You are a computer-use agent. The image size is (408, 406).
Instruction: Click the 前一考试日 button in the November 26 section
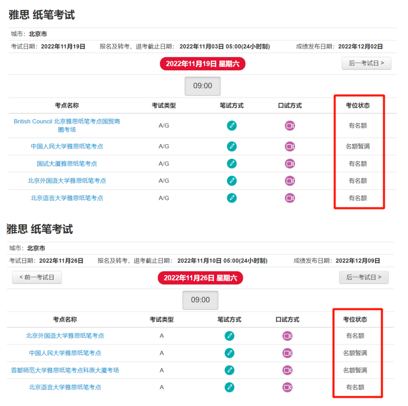[36, 277]
